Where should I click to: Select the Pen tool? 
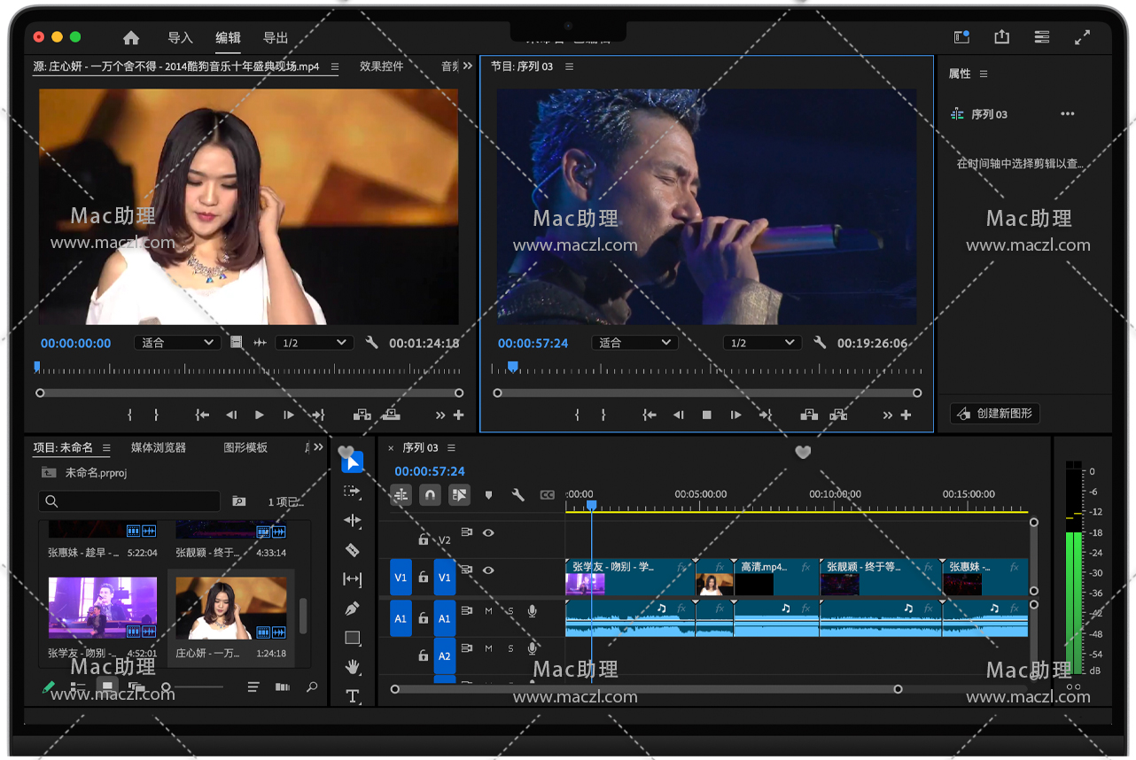pos(352,609)
